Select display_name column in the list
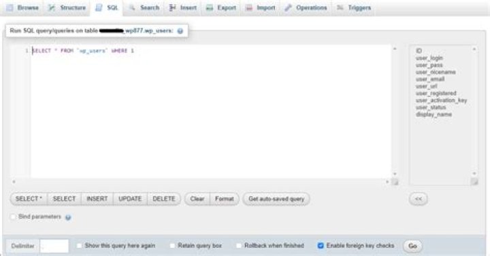This screenshot has width=490, height=256. pos(434,115)
